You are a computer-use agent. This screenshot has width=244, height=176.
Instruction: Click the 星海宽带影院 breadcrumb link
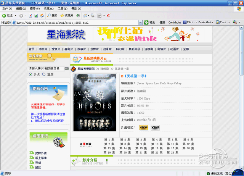pyautogui.click(x=86, y=69)
